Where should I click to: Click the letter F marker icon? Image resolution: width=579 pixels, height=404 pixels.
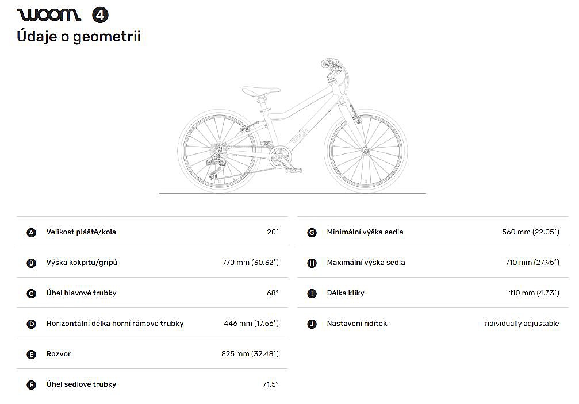(x=32, y=385)
